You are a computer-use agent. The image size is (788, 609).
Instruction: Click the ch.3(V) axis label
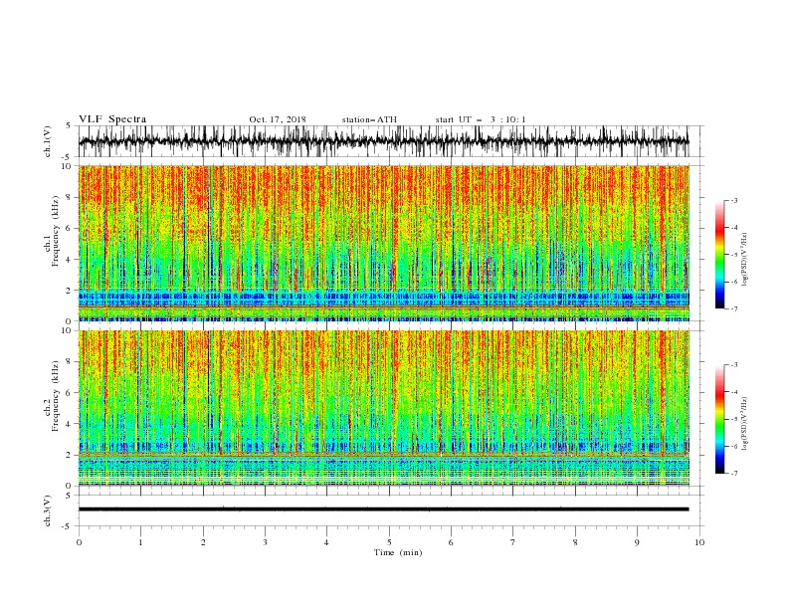click(x=48, y=511)
